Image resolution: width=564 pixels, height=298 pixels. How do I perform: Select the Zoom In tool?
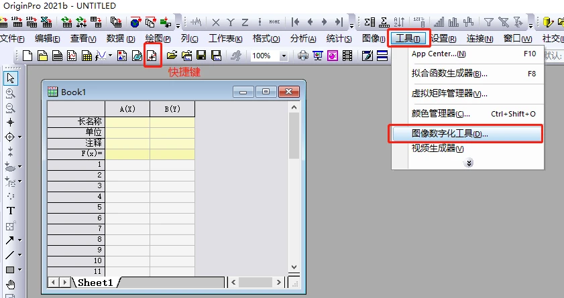(11, 93)
